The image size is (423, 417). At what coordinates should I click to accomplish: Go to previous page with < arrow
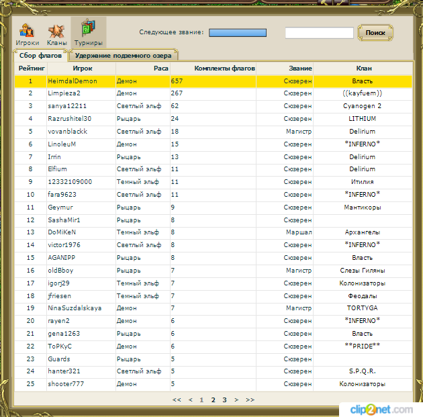(x=190, y=400)
